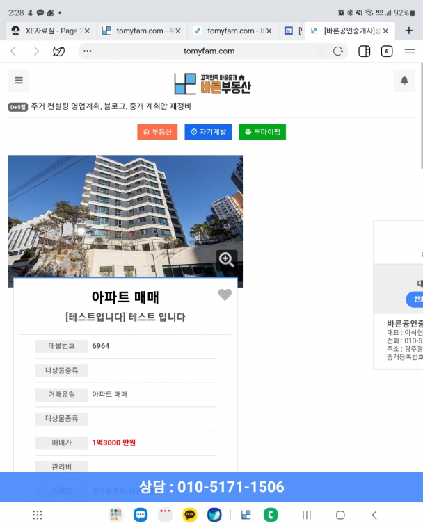
Task: Click the 아파트 매매 heading
Action: [125, 297]
